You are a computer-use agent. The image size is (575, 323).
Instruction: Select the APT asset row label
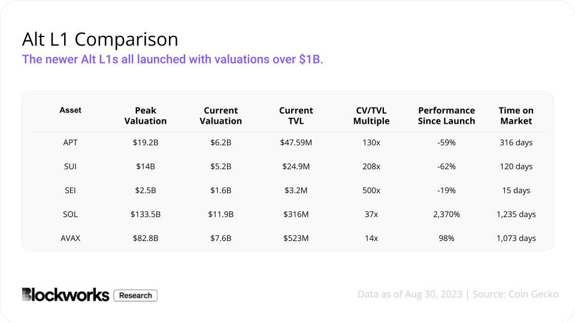71,143
